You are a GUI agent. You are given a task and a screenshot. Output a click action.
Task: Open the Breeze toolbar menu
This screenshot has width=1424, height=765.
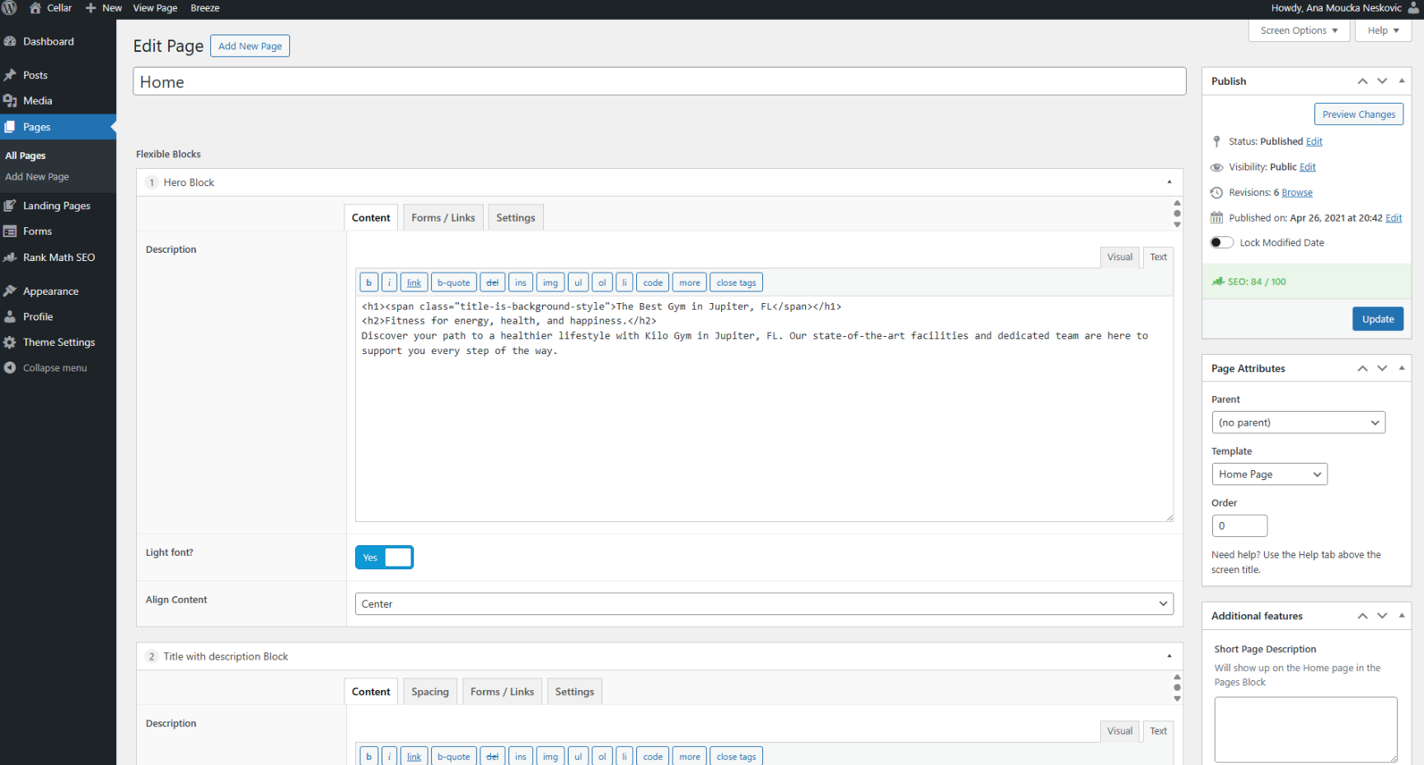coord(205,8)
